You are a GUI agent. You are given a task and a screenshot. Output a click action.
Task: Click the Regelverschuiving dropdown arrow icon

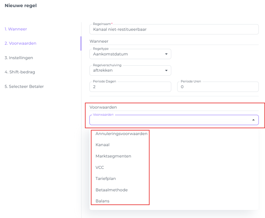coord(166,71)
